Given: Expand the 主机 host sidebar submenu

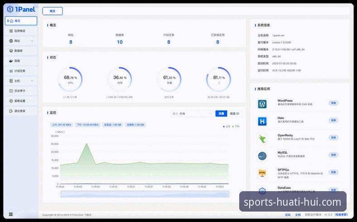Looking at the screenshot, I should click(20, 81).
